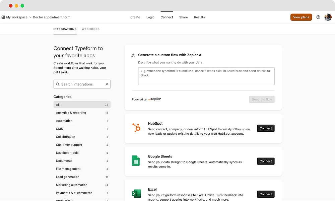Switch to the Logic tab

(x=150, y=17)
